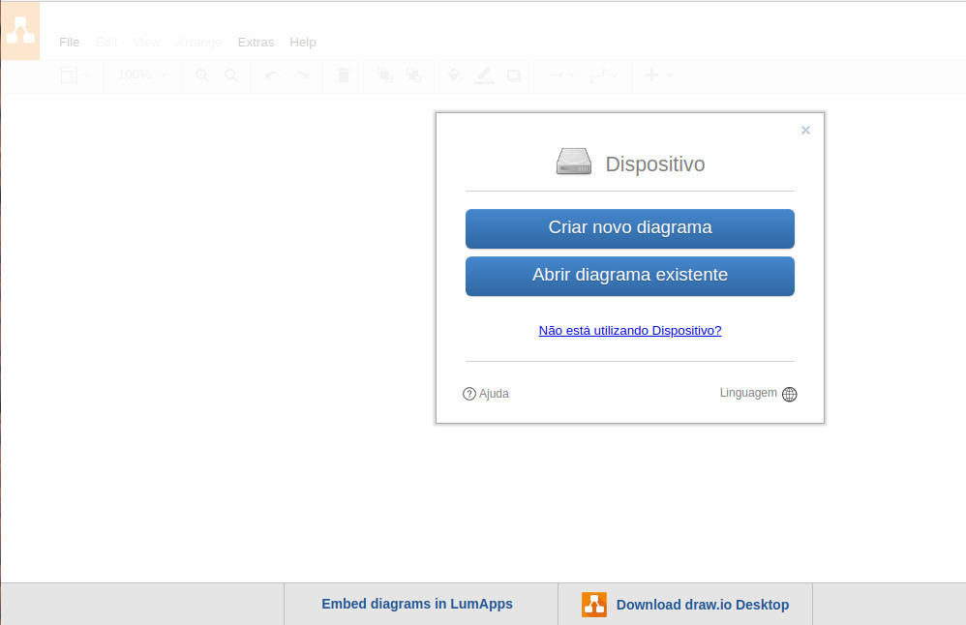This screenshot has height=625, width=966.
Task: Click the fill color bucket icon
Action: 455,75
